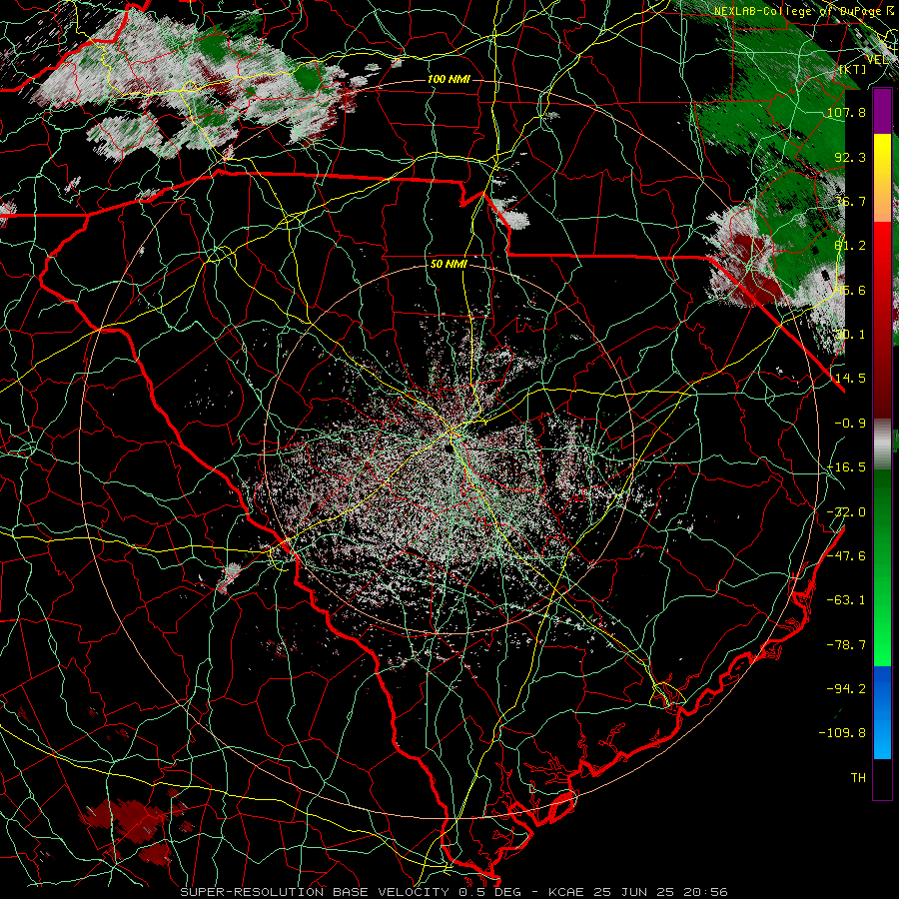Select the [KT] units label
Viewport: 899px width, 899px height.
pyautogui.click(x=853, y=69)
